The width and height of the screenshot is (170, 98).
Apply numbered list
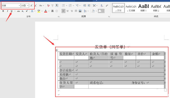[x=70, y=6]
